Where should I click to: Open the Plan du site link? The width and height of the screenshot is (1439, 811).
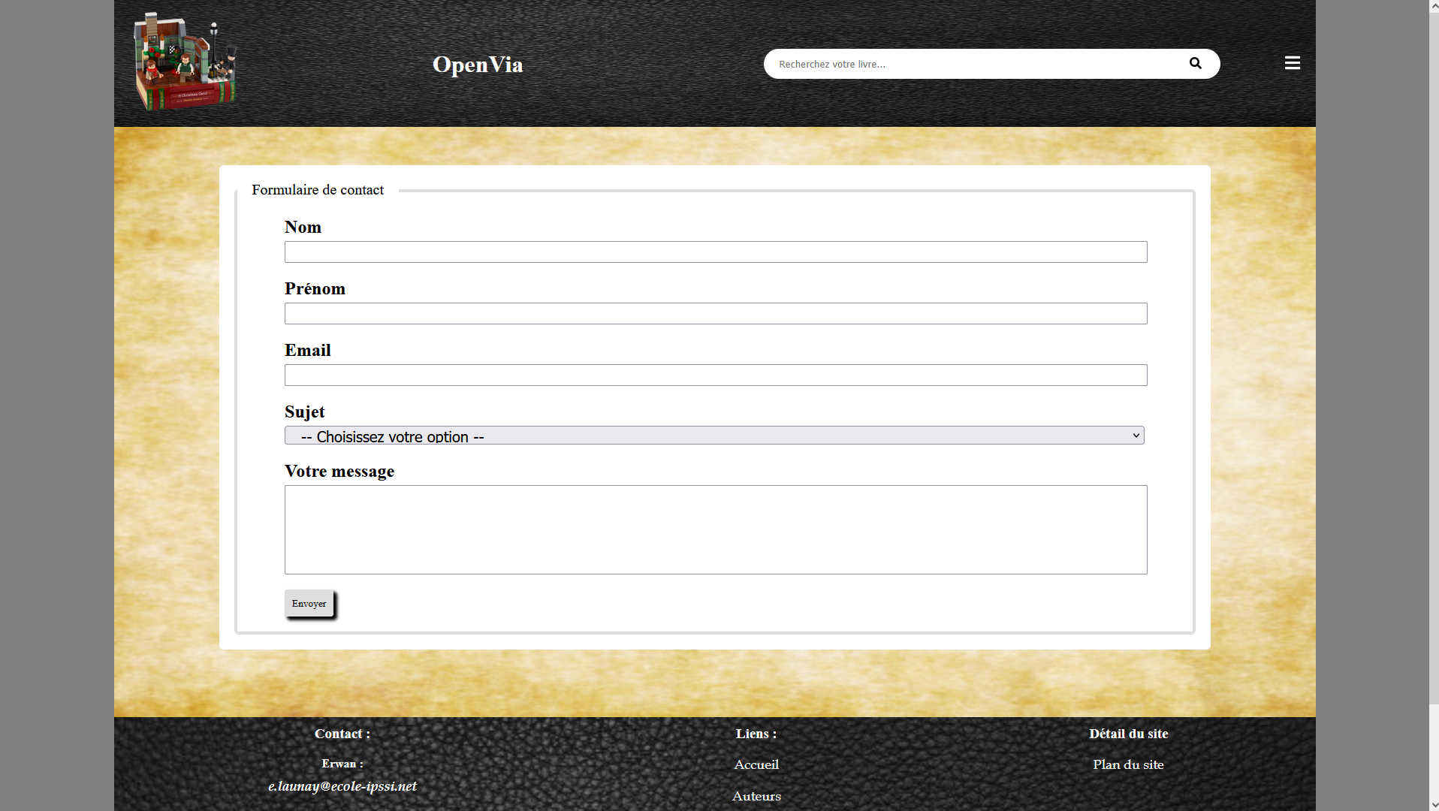click(x=1128, y=764)
